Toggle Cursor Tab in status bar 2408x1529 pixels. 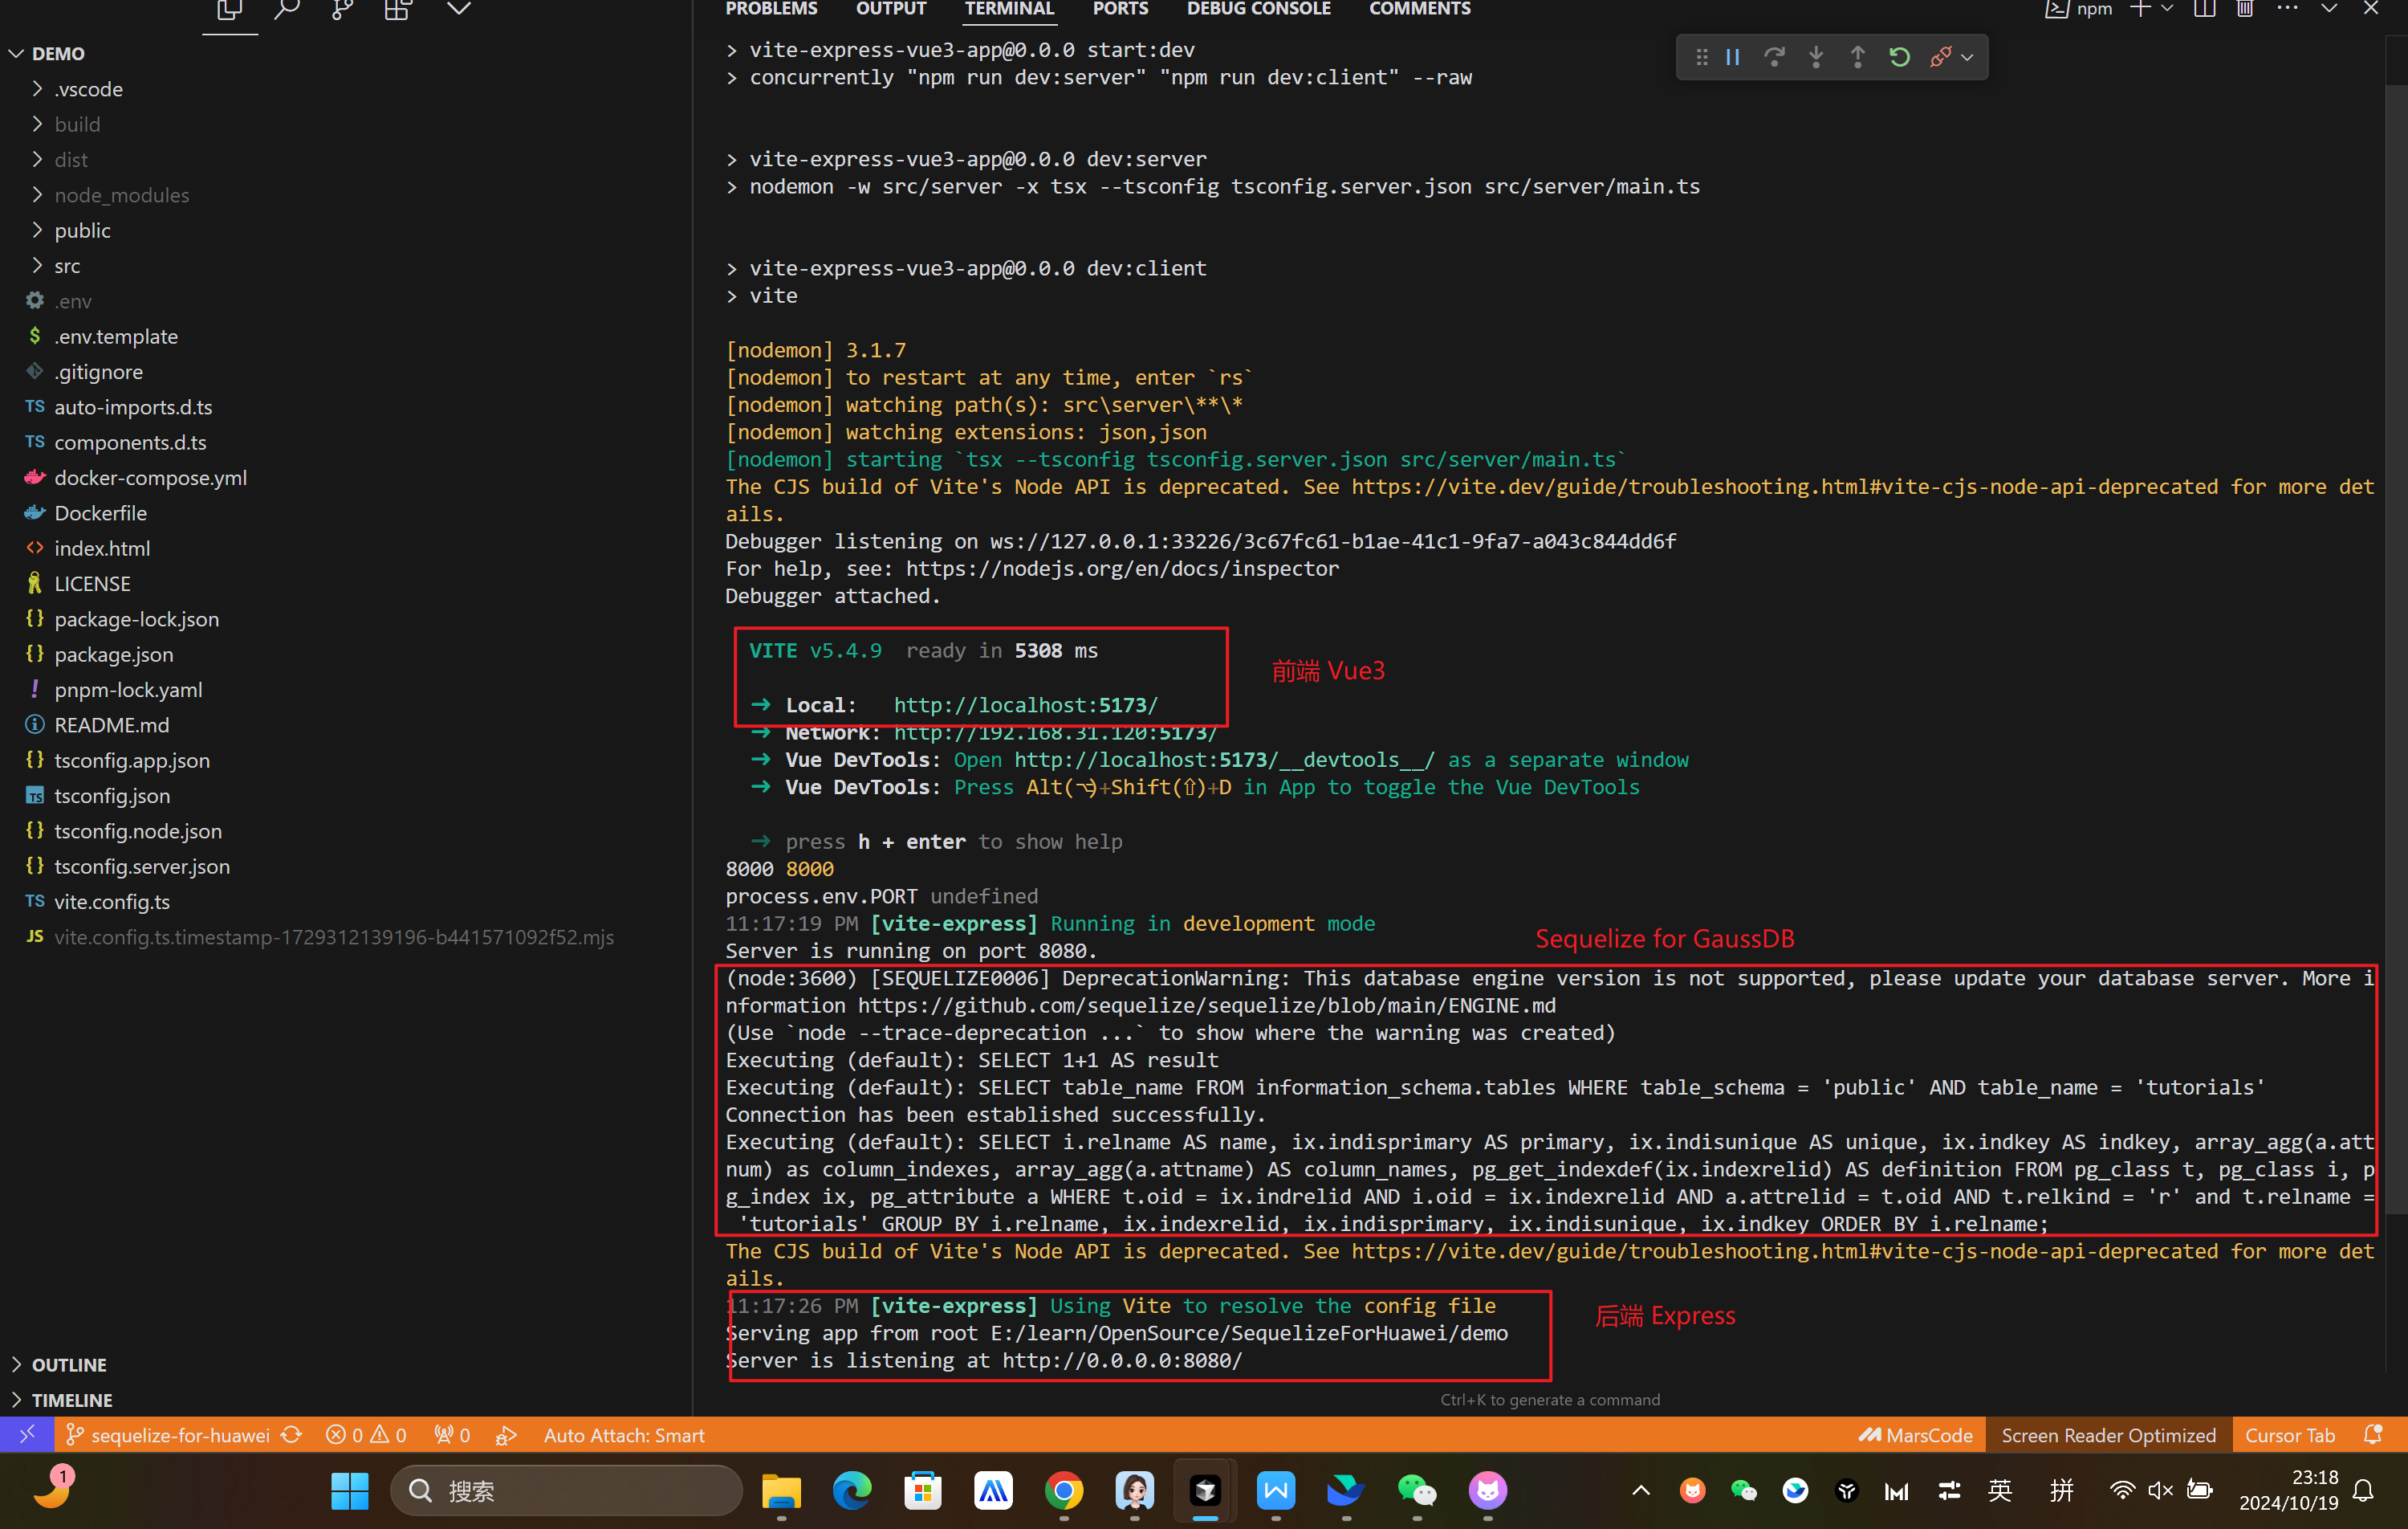tap(2289, 1435)
